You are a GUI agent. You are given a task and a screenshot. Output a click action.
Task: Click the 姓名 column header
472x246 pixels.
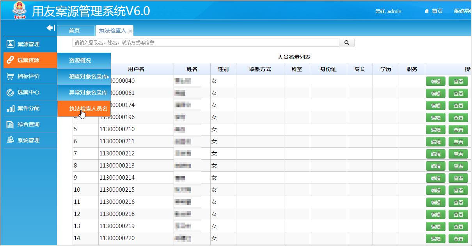click(x=192, y=69)
